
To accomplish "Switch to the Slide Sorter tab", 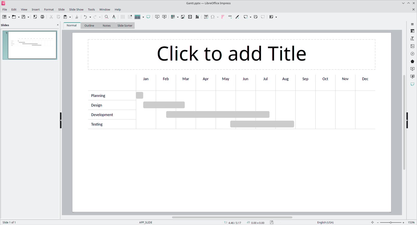I will coord(125,26).
